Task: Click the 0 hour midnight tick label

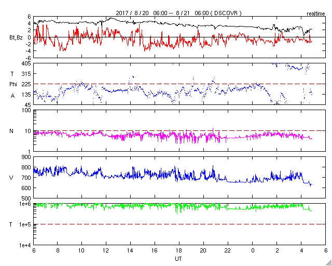Action: [x=253, y=250]
